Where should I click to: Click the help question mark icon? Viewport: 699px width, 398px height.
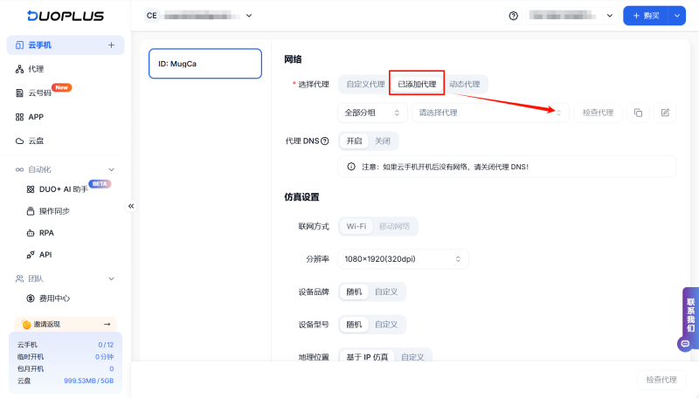[x=513, y=16]
